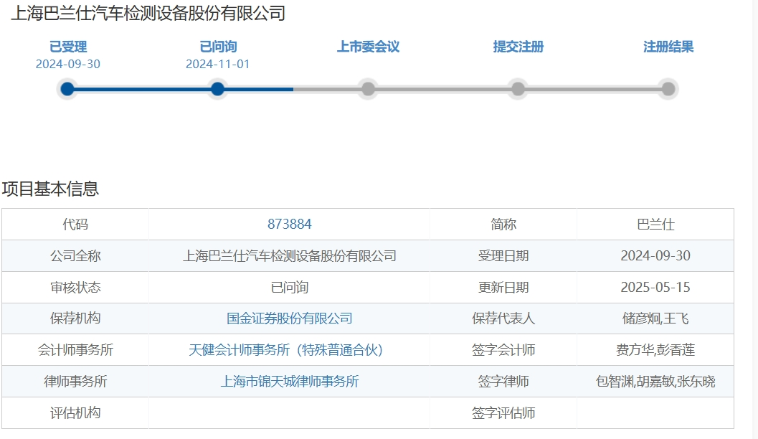This screenshot has width=758, height=439.
Task: Click the 签字评估师 label cell
Action: coord(503,413)
